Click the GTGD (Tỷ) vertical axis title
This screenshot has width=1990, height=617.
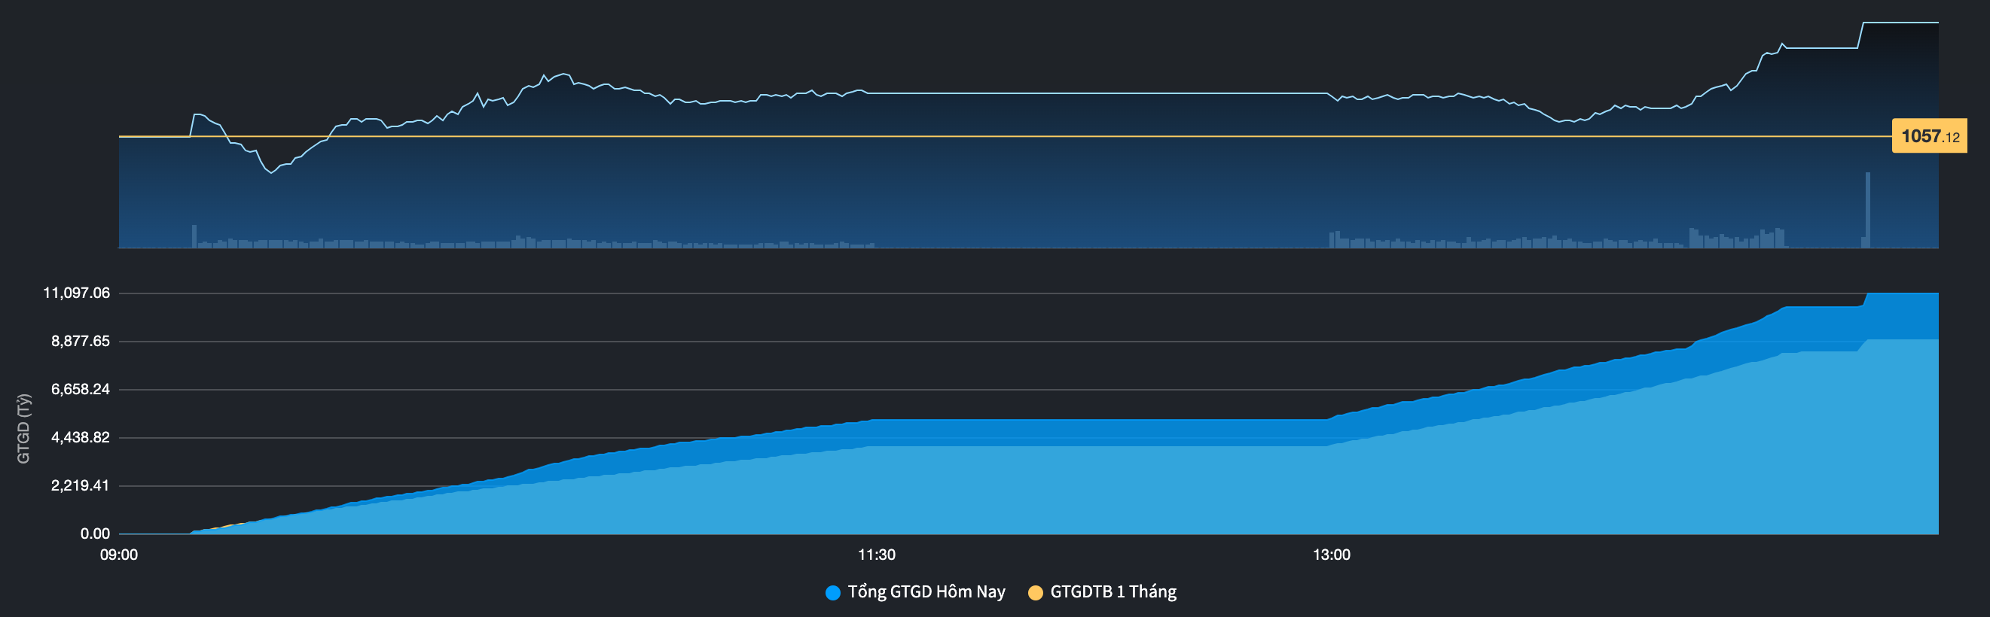click(24, 428)
